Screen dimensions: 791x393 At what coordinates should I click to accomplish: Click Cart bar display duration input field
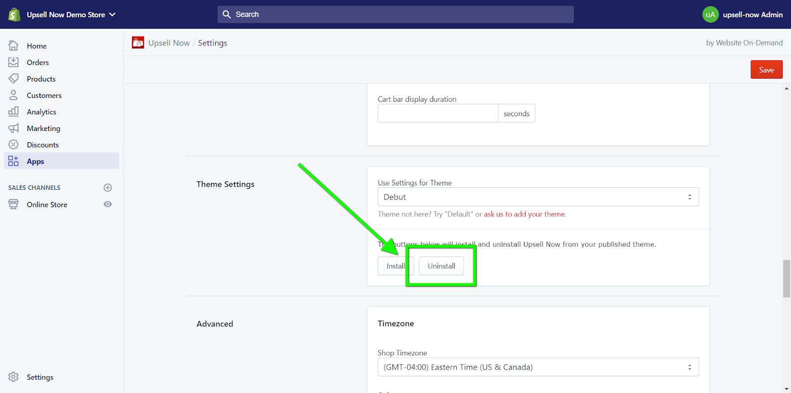[x=438, y=113]
